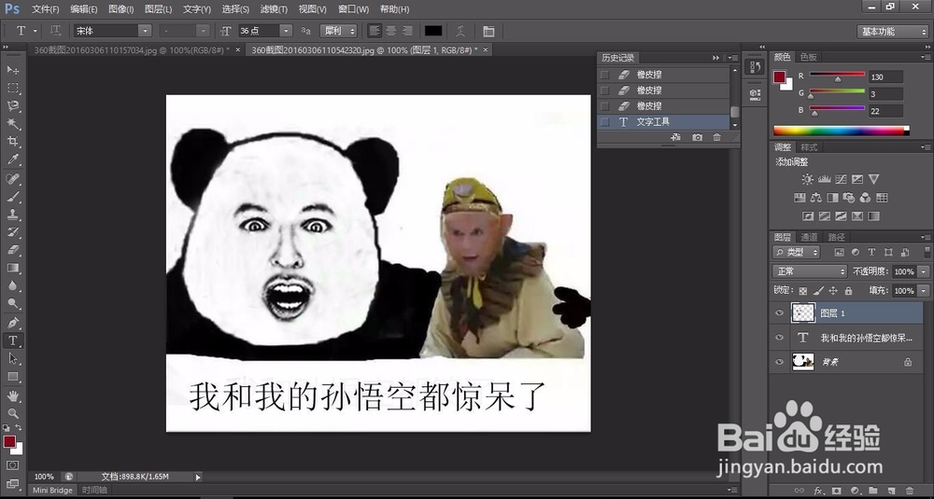
Task: Create new snapshot in History panel
Action: tap(697, 137)
